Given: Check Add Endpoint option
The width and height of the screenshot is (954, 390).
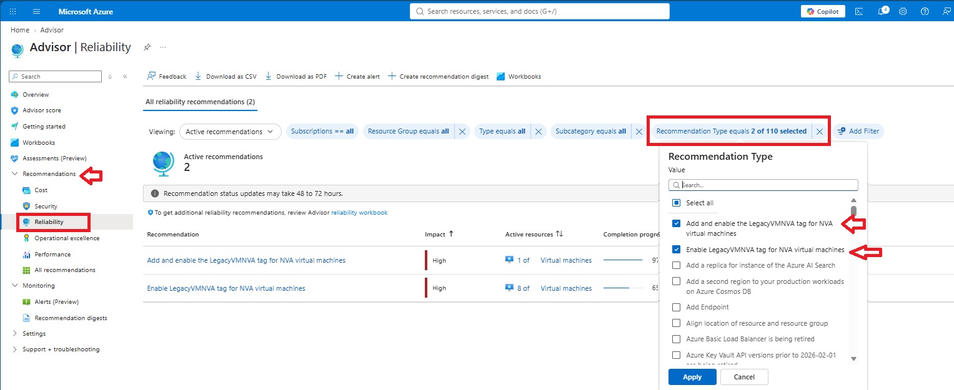Looking at the screenshot, I should (676, 307).
